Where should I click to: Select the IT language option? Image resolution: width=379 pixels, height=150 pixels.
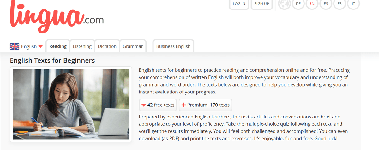click(353, 4)
